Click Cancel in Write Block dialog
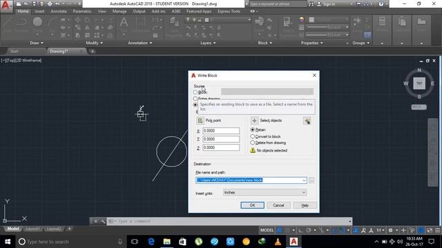The image size is (442, 248). [x=278, y=205]
